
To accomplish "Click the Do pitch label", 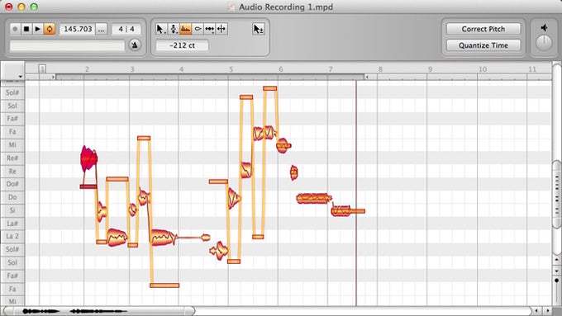I will (12, 197).
